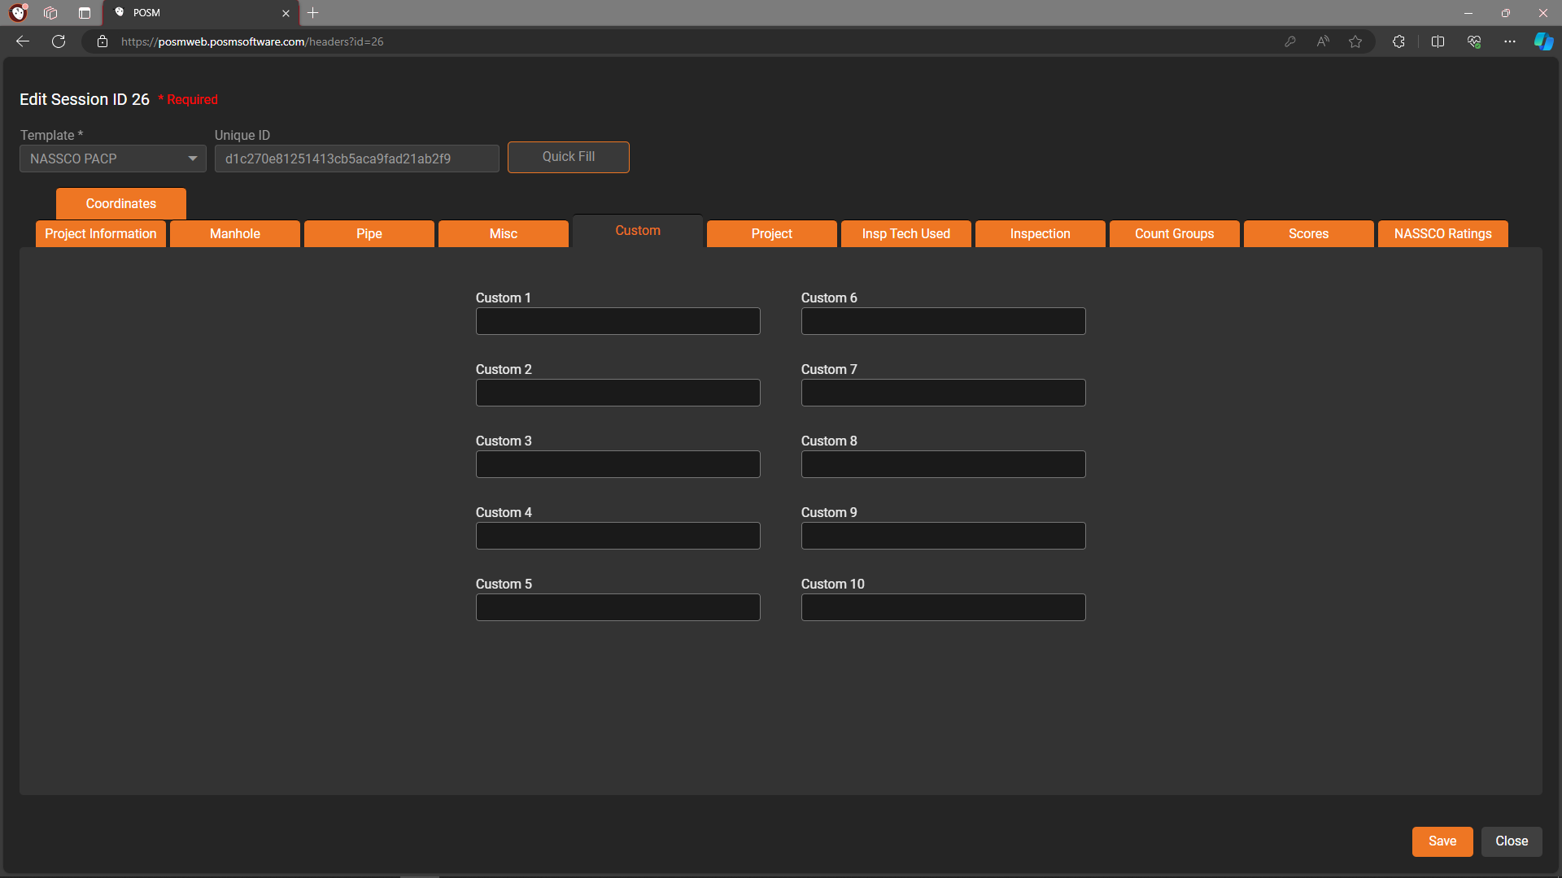Viewport: 1562px width, 878px height.
Task: Open the browser Extensions icon
Action: pyautogui.click(x=1398, y=41)
